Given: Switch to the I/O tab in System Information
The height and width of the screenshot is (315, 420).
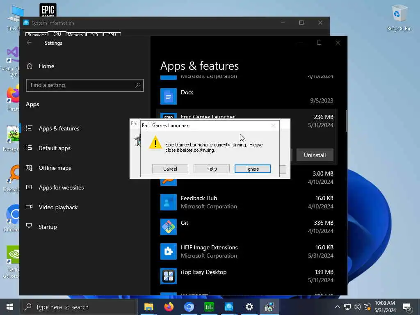Looking at the screenshot, I should point(94,34).
